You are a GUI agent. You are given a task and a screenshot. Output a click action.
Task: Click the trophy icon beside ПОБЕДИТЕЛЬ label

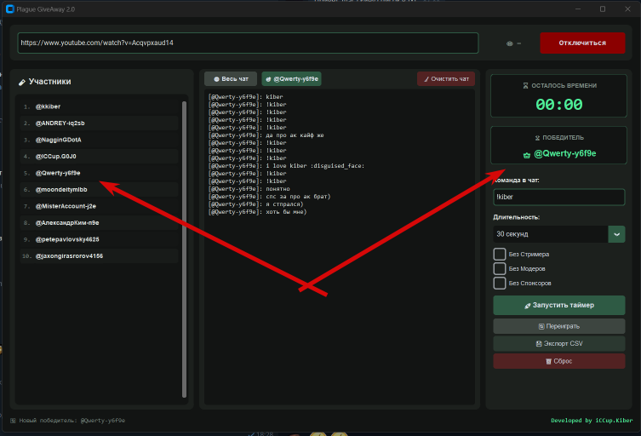tap(538, 138)
